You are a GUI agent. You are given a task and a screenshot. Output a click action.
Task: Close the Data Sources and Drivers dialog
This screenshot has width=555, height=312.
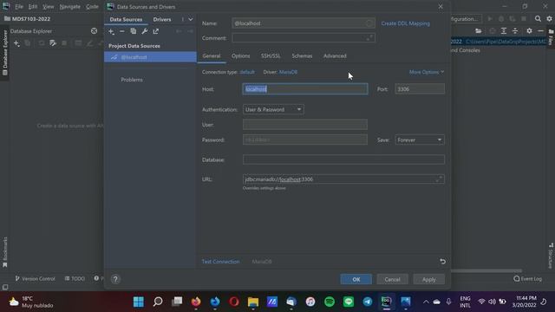(x=441, y=7)
